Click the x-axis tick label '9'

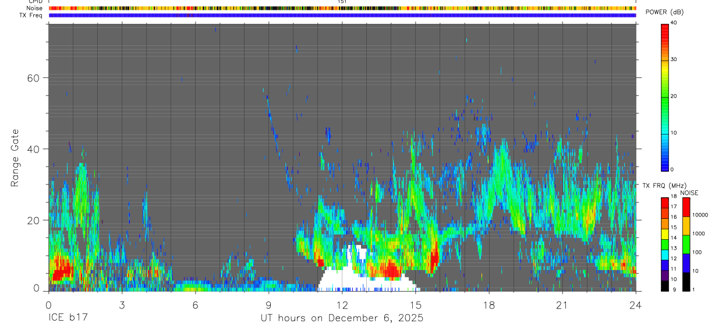(268, 304)
